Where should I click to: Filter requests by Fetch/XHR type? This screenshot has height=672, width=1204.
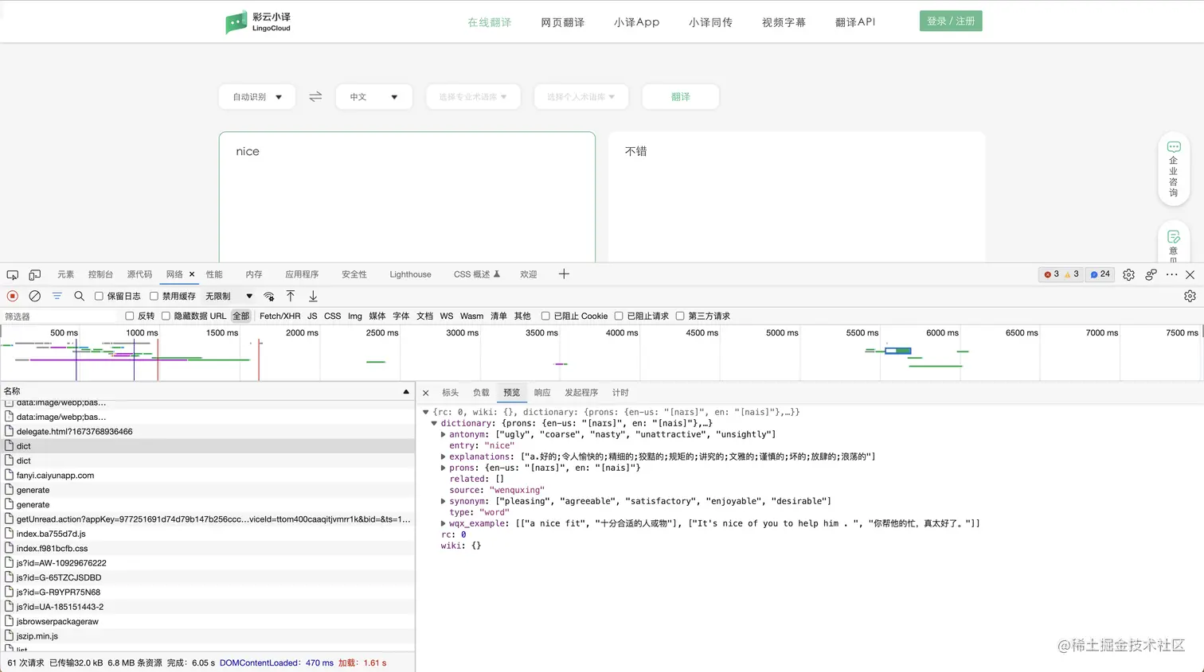click(x=280, y=316)
